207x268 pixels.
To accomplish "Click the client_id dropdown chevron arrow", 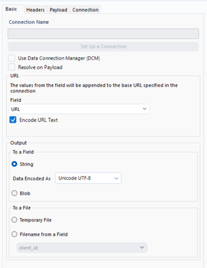I will pyautogui.click(x=142, y=247).
